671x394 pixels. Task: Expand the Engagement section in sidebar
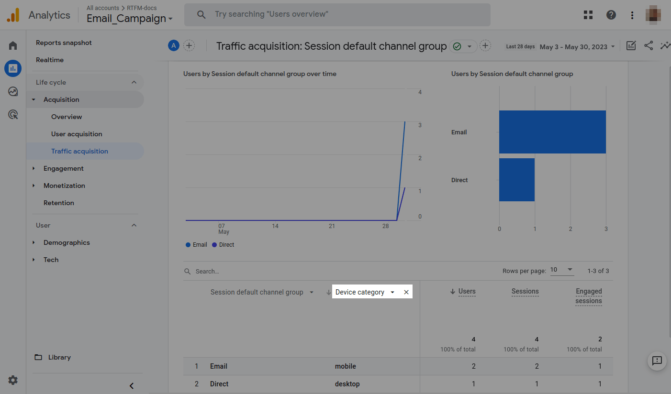point(63,168)
